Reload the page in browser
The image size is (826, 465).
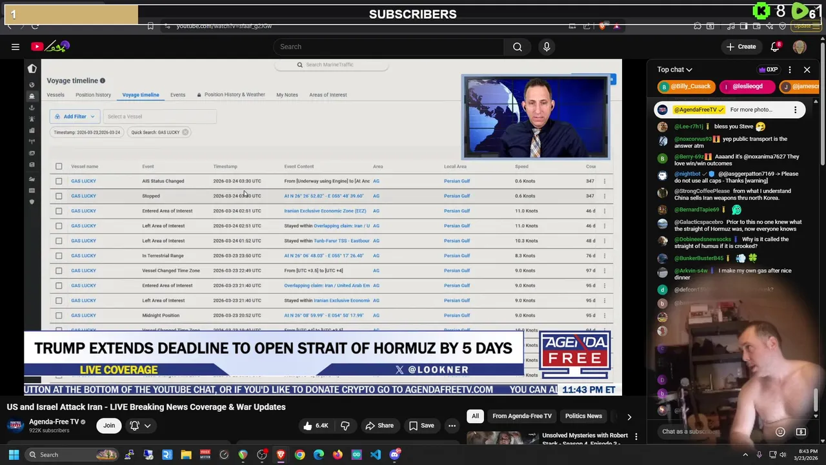click(x=35, y=26)
